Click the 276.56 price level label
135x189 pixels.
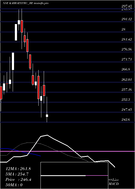[127, 49]
